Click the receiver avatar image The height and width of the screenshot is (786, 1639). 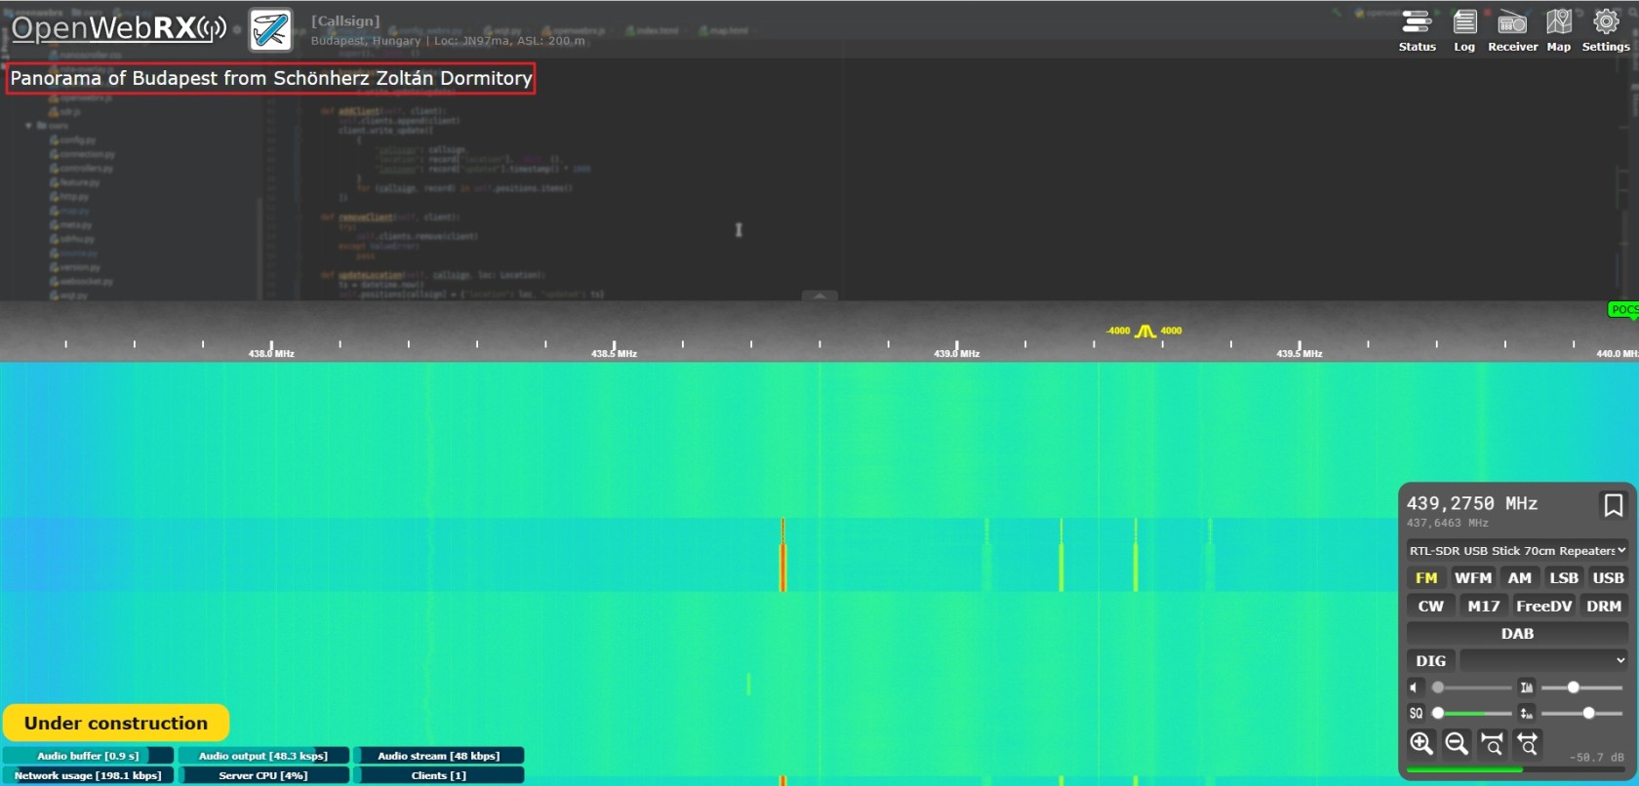tap(270, 30)
